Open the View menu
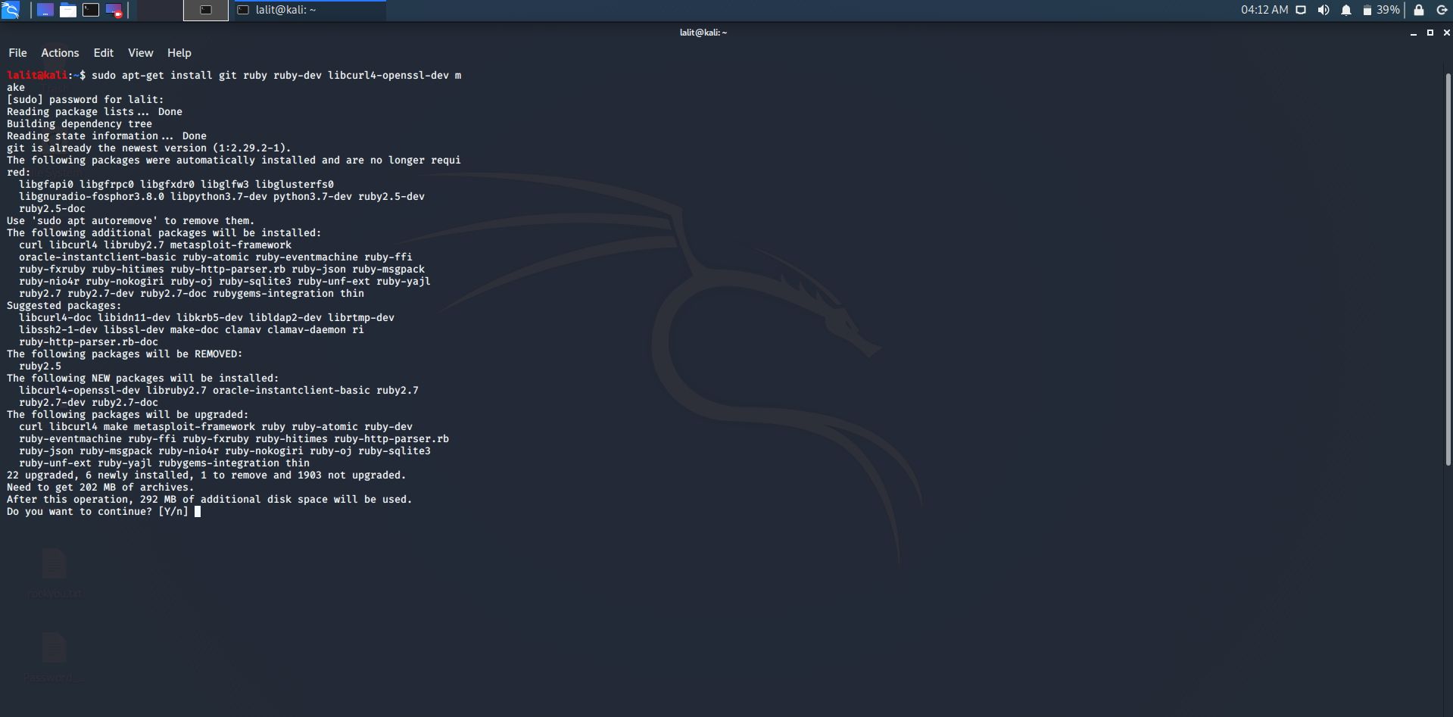The height and width of the screenshot is (717, 1453). tap(140, 52)
